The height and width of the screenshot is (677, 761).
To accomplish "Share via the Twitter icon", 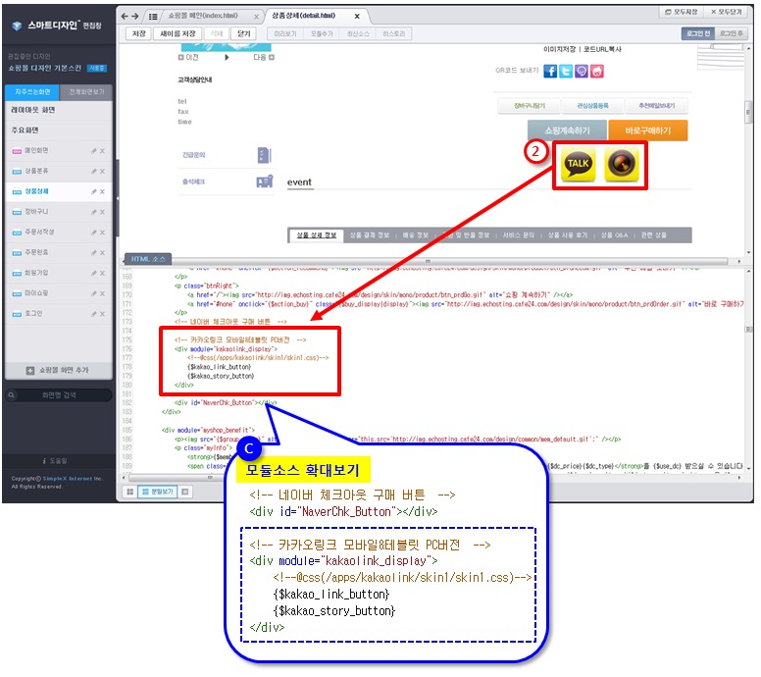I will (x=566, y=72).
